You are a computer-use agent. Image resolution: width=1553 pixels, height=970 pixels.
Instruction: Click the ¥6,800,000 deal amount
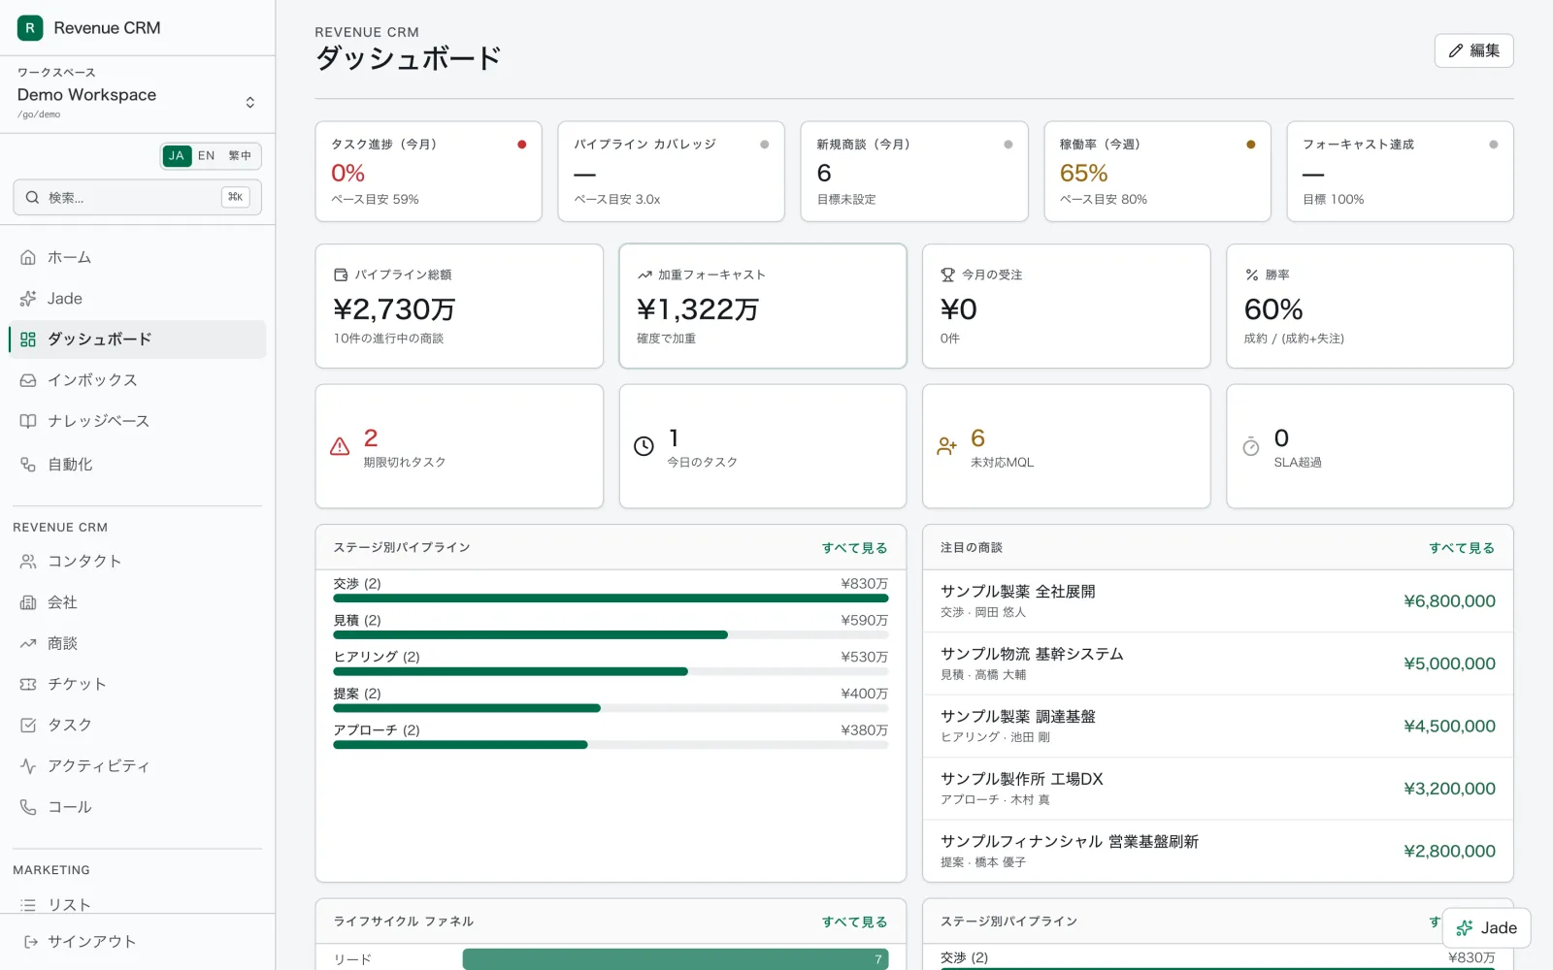pos(1449,601)
